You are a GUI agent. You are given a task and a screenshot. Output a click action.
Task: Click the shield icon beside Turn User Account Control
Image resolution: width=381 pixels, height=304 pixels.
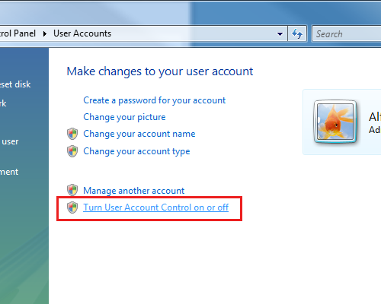[x=72, y=207]
